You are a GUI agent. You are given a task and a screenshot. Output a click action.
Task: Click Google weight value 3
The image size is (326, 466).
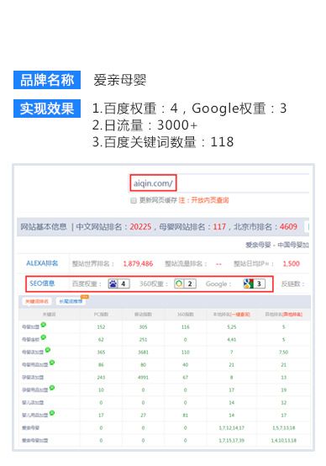tap(259, 283)
